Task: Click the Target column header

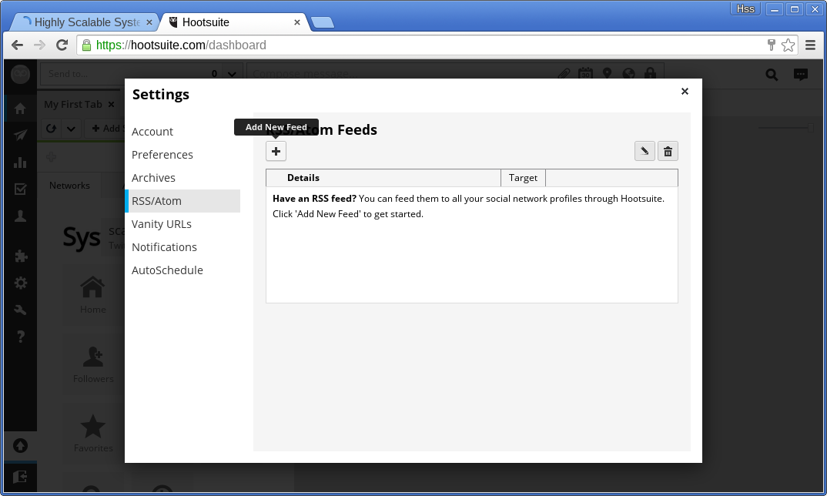Action: point(523,178)
